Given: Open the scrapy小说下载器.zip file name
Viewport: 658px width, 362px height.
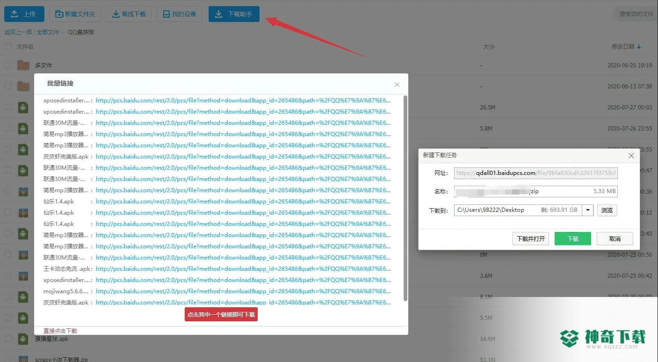Looking at the screenshot, I should (61, 360).
